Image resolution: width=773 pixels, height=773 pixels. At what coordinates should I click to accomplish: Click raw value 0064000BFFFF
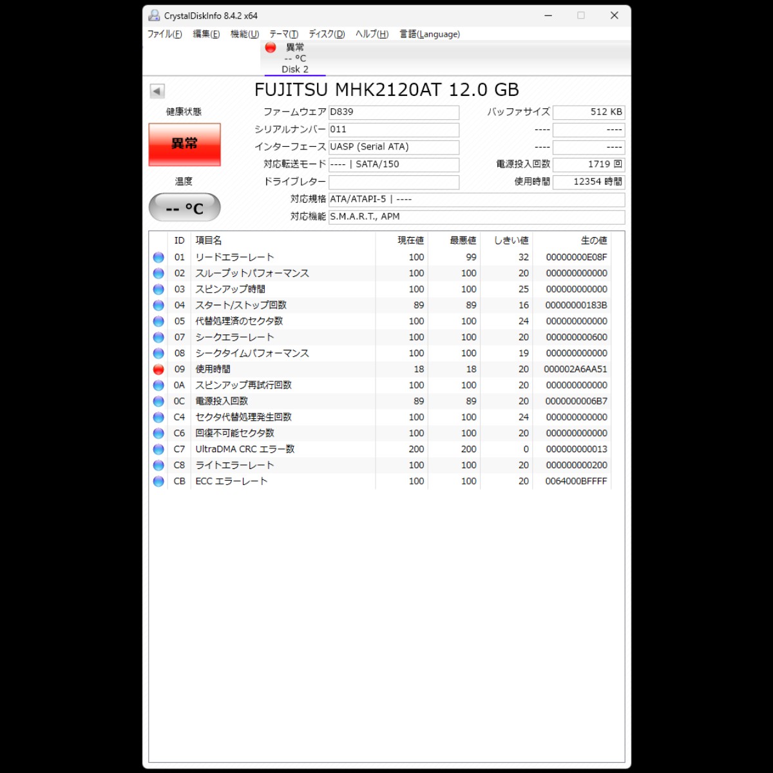click(577, 481)
